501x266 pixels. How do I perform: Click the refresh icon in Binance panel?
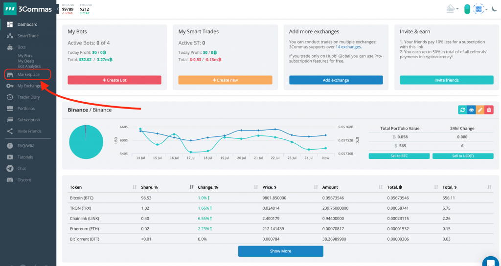point(462,110)
